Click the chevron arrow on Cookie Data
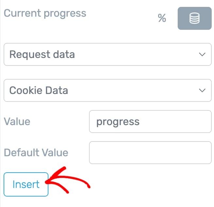The height and width of the screenshot is (207, 214). coord(202,90)
